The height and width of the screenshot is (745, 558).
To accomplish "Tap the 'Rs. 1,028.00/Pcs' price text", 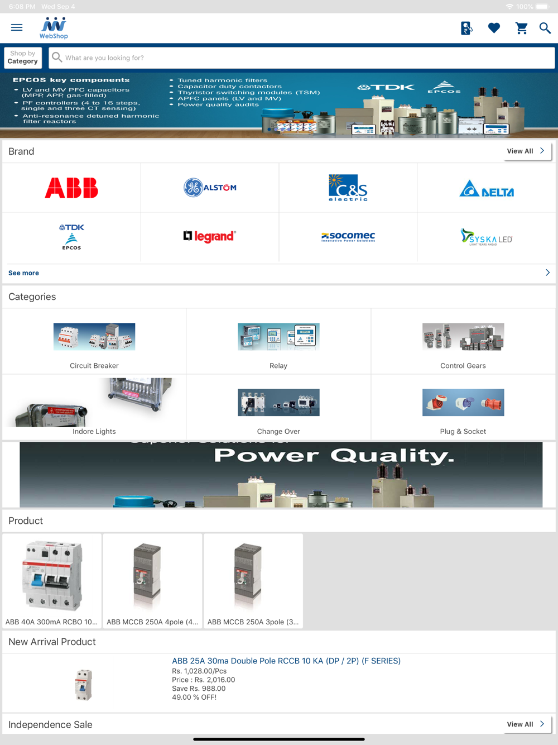I will [199, 671].
